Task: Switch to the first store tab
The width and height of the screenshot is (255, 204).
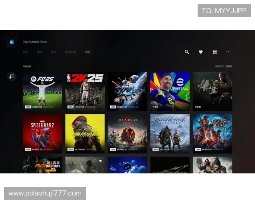Action: pos(25,52)
